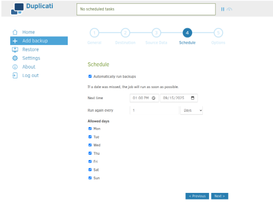Click the Restore download icon
The width and height of the screenshot is (273, 205).
(x=15, y=49)
